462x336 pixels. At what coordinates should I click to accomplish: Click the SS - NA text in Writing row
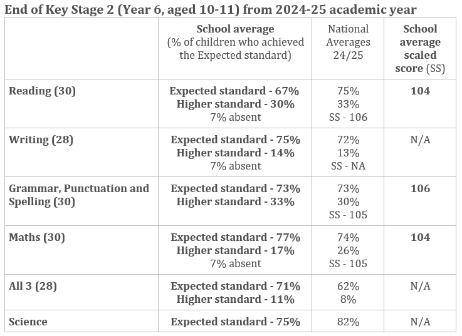point(349,166)
